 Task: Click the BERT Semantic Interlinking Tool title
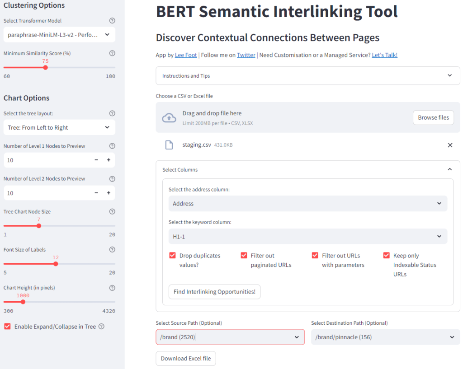pyautogui.click(x=277, y=11)
